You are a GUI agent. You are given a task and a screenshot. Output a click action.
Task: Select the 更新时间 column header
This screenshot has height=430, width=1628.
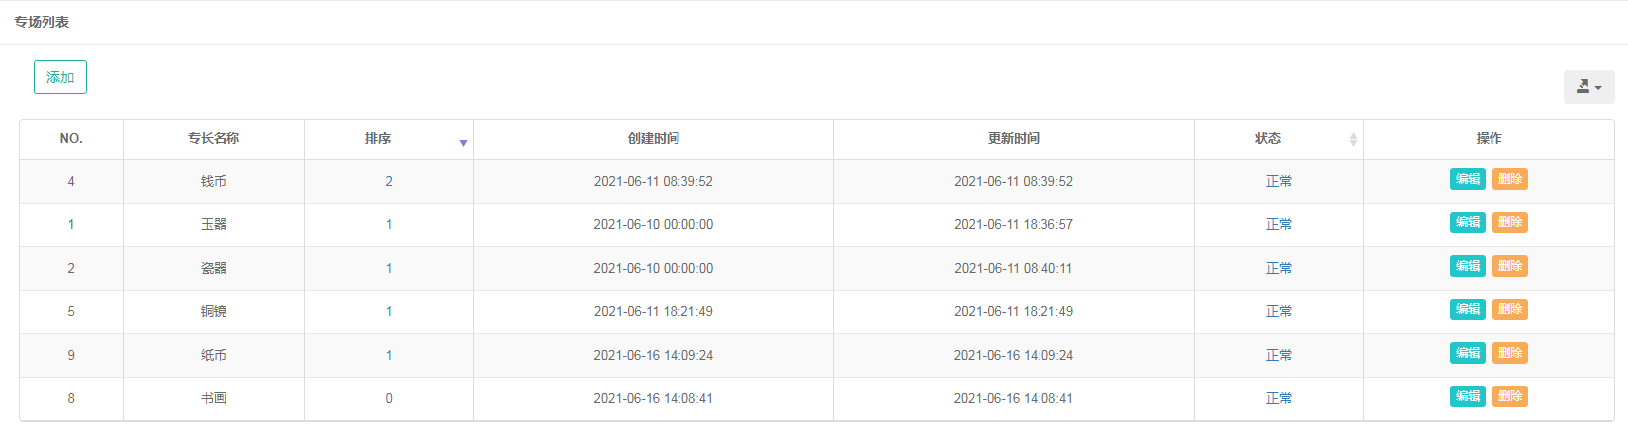click(x=1014, y=139)
